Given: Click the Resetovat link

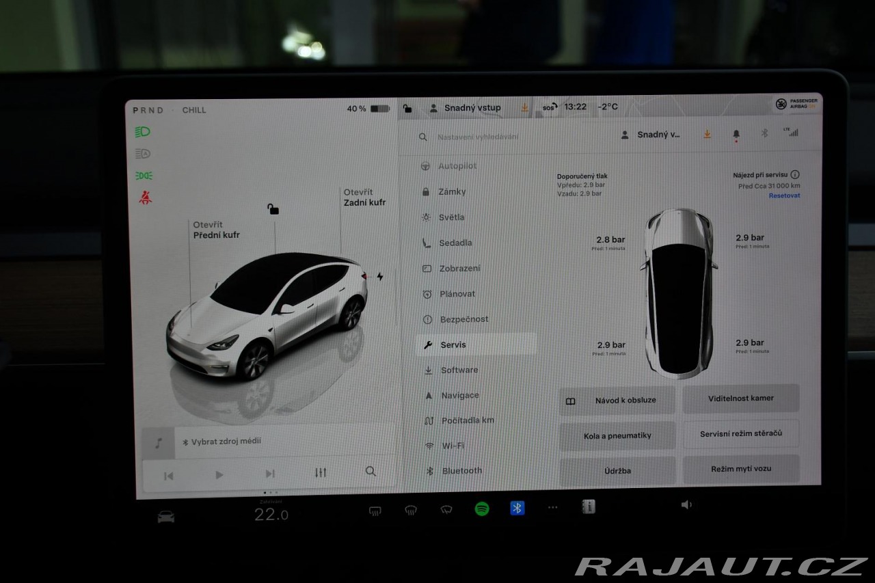Looking at the screenshot, I should coord(784,195).
